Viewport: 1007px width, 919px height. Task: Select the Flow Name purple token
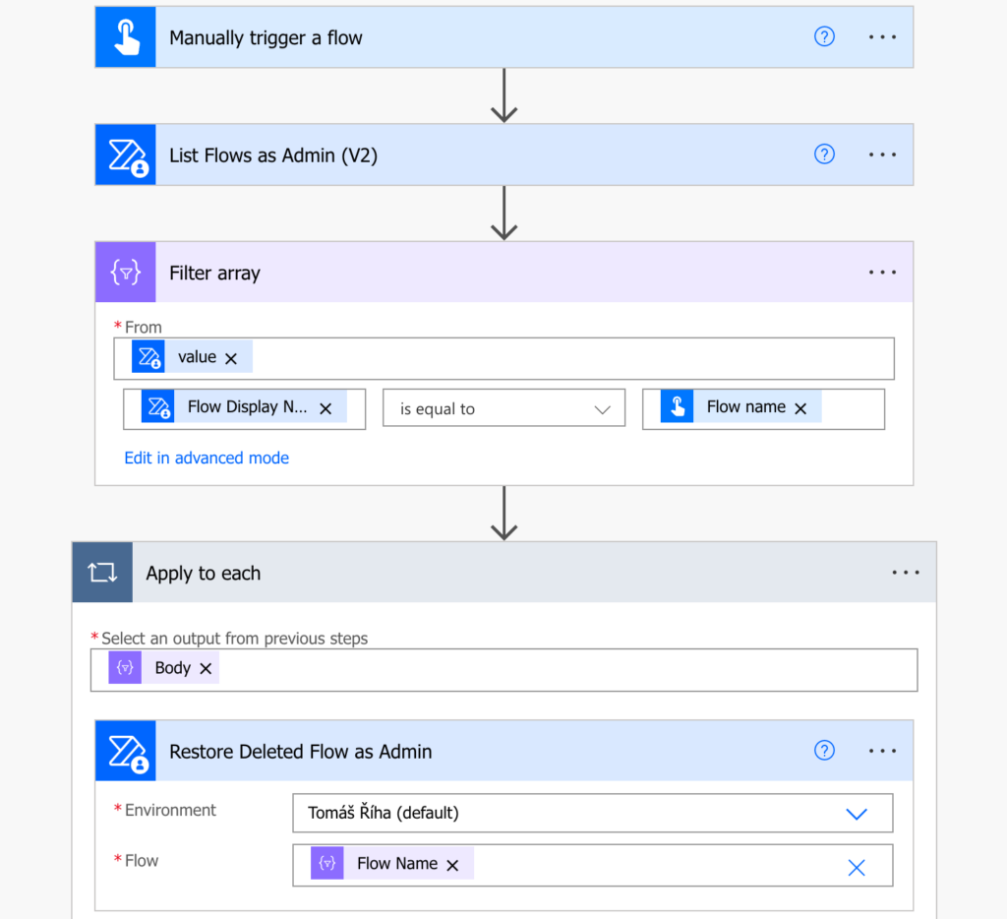coord(391,863)
